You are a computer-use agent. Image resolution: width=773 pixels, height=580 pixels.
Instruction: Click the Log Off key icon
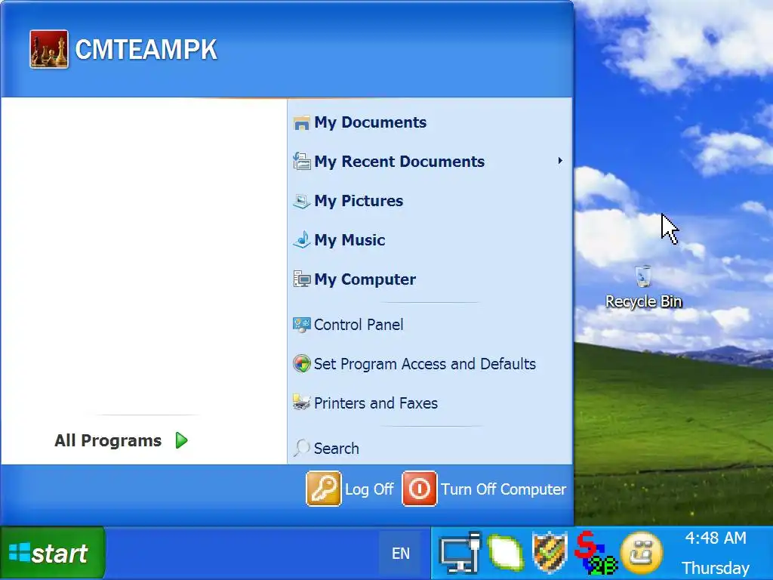pos(323,489)
